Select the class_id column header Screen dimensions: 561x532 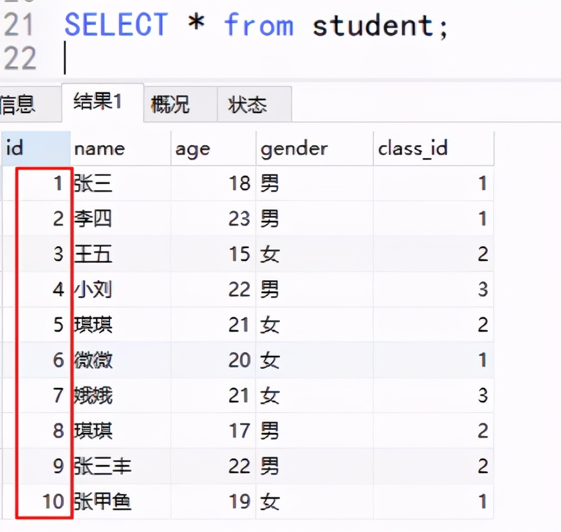433,148
